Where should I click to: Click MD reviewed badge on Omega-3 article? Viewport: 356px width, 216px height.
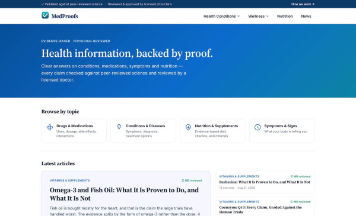coord(192,180)
